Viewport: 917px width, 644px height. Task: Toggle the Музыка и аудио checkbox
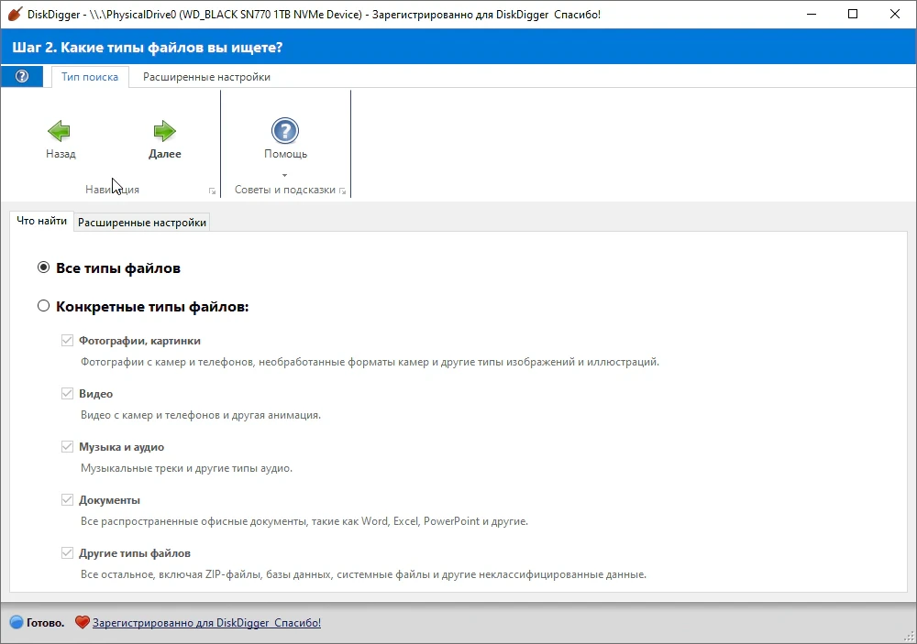pyautogui.click(x=67, y=447)
